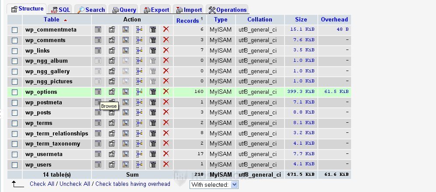Open the wp_options table name link
The width and height of the screenshot is (436, 192).
click(41, 92)
